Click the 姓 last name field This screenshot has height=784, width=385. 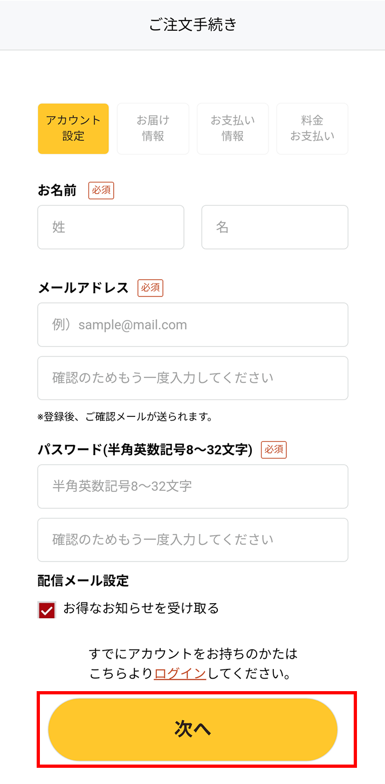[111, 227]
